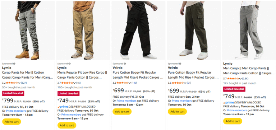Add the ₹799 Lymio cargo pants to cart
Viewport: 276px width, 130px height.
point(11,122)
